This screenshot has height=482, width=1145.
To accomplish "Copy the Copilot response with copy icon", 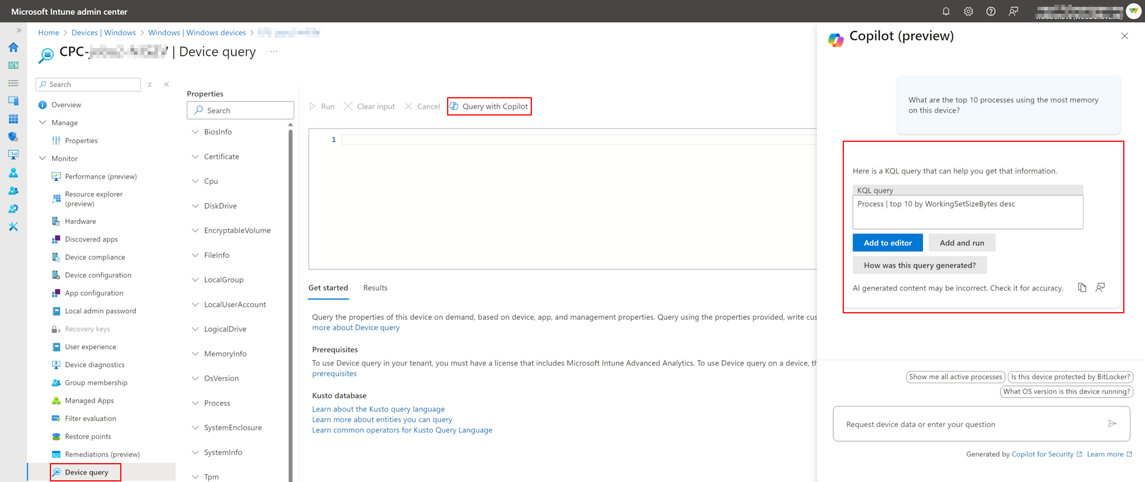I will (x=1081, y=288).
